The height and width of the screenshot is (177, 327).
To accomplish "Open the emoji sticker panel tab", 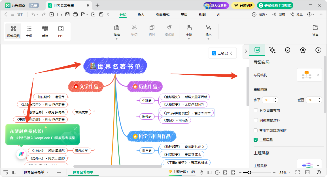I will pyautogui.click(x=288, y=50).
